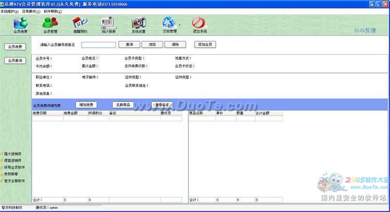The height and width of the screenshot is (212, 390).
Task: Click the 会员卡状态 label
Action: (185, 66)
